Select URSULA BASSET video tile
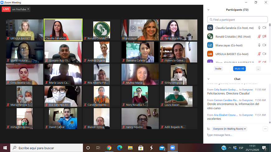Image resolution: width=271 pixels, height=152 pixels. [x=25, y=30]
